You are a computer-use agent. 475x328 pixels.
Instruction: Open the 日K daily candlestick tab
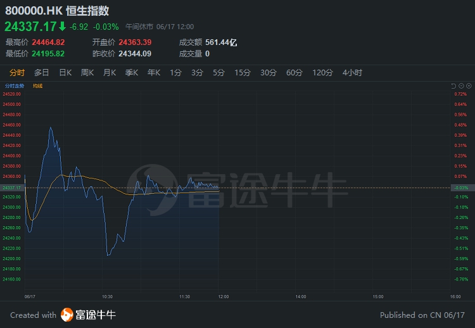coord(65,73)
